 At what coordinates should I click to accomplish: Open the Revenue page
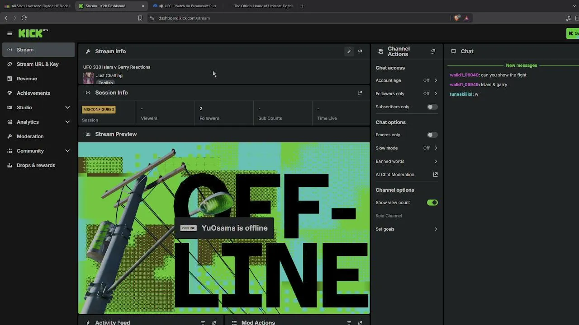click(38, 79)
